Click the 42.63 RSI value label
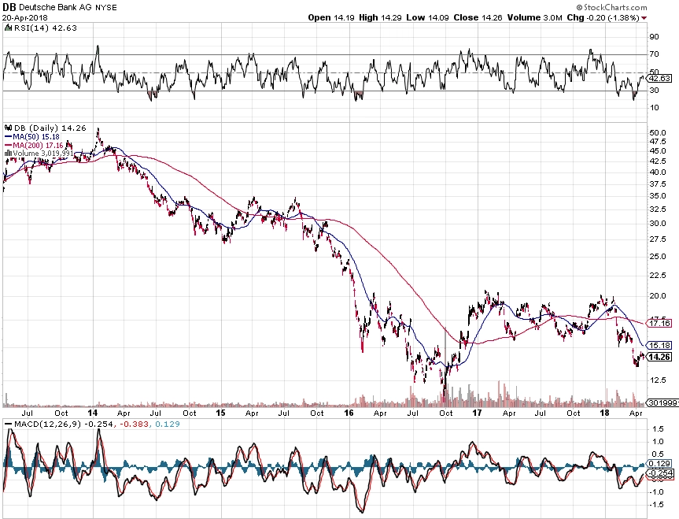 (660, 79)
